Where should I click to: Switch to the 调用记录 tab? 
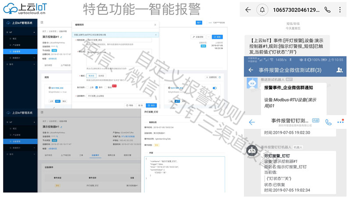[111, 155]
